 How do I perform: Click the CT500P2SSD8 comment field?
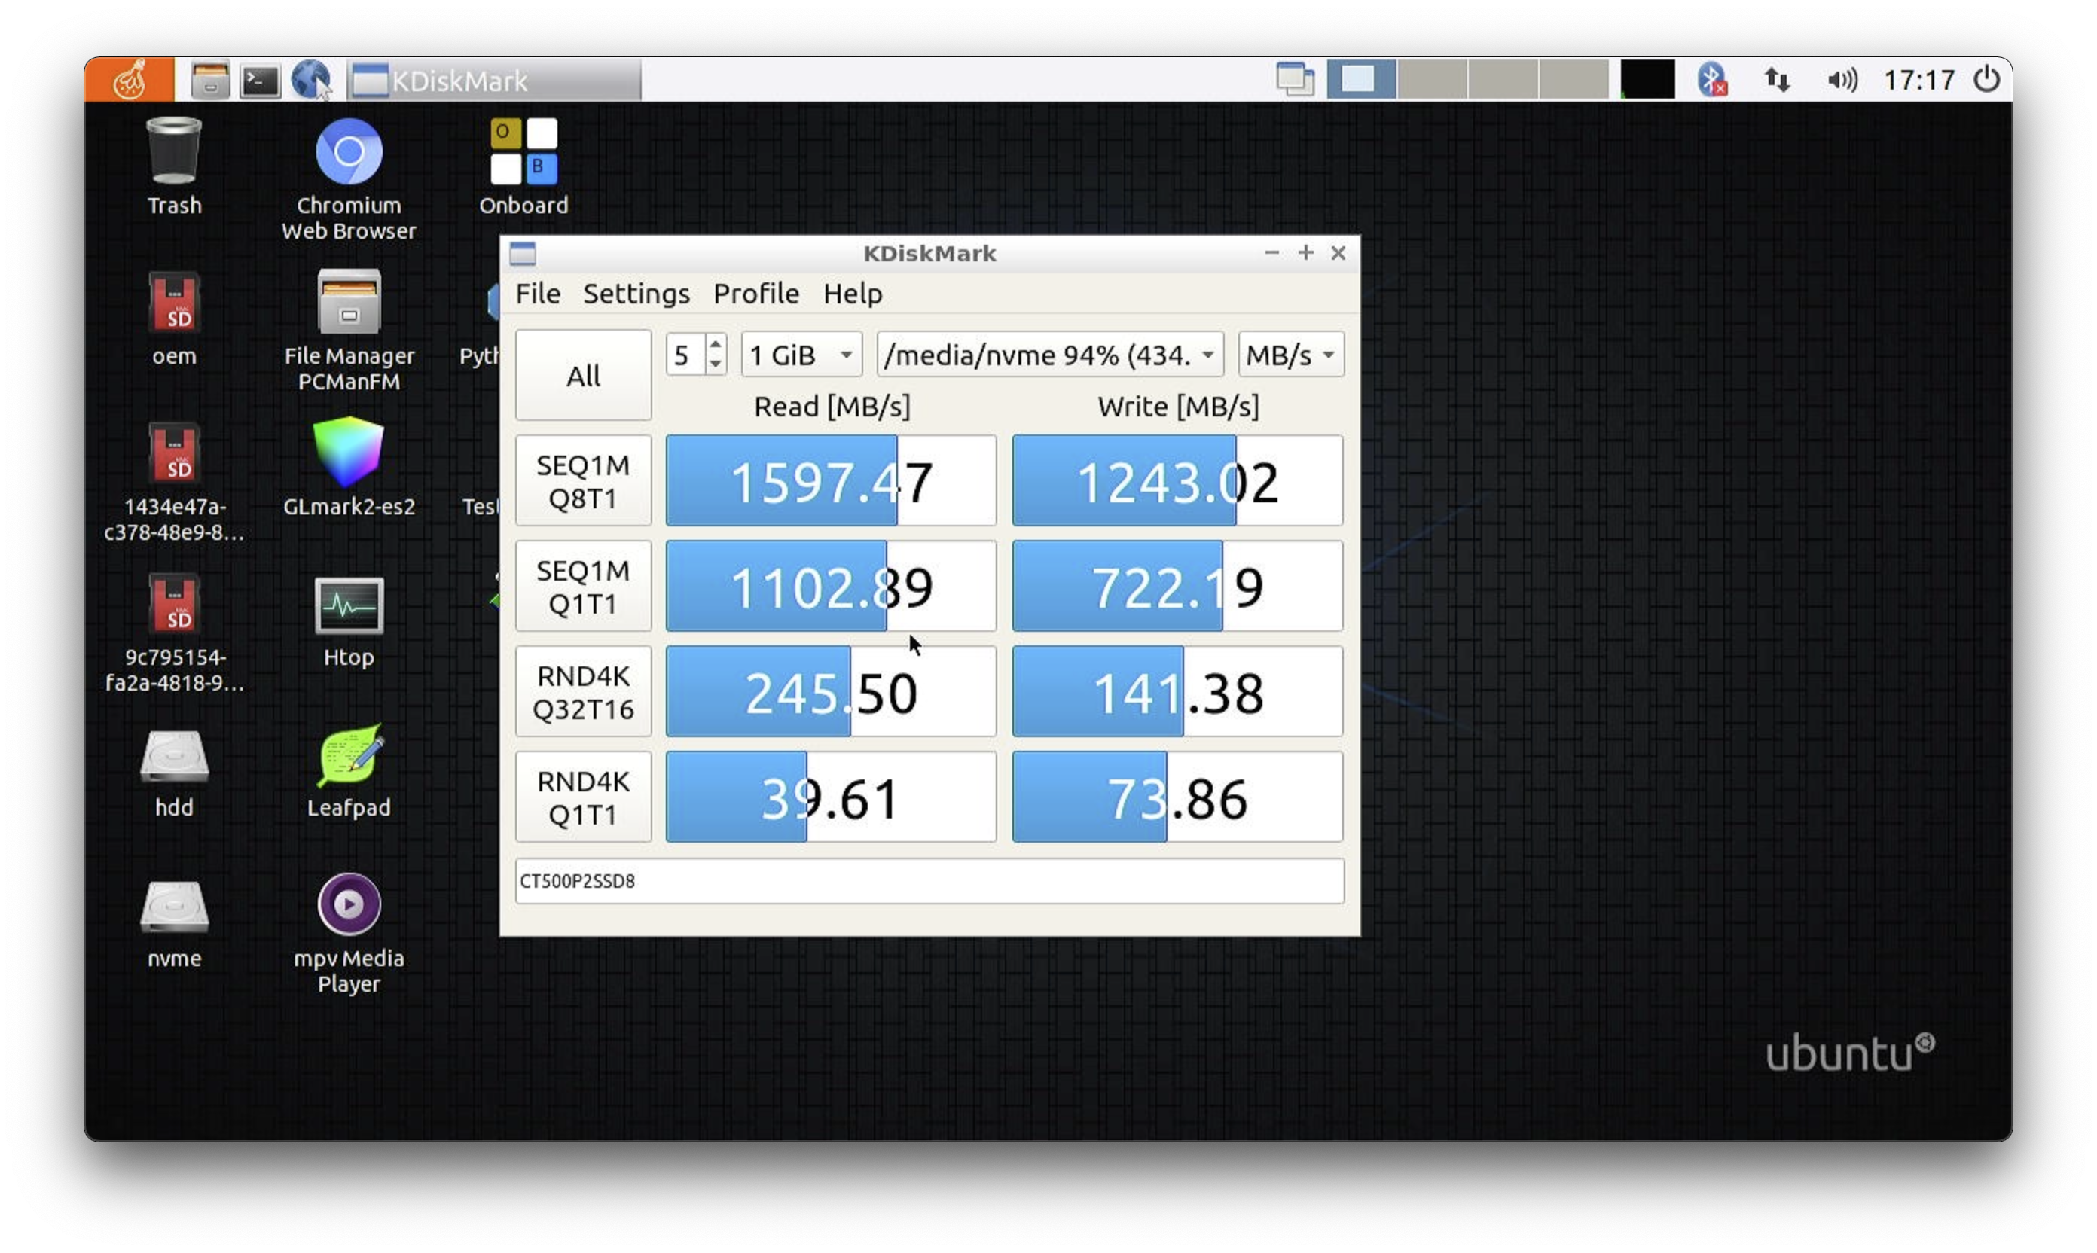[x=929, y=881]
